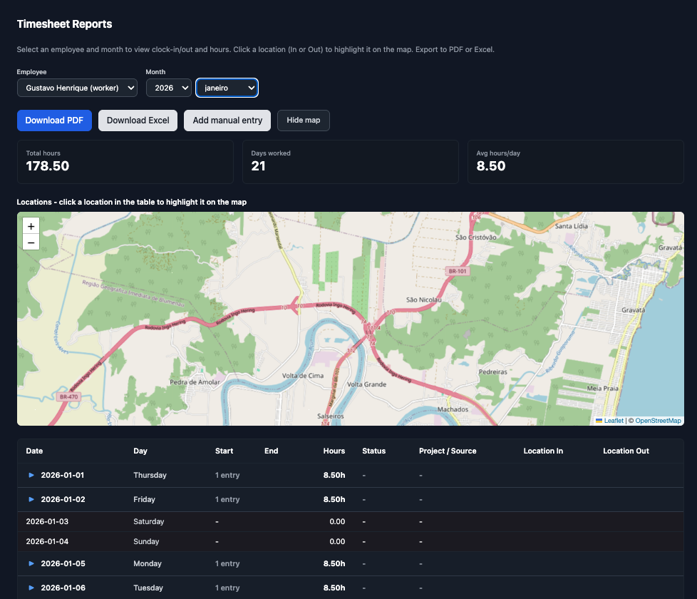Image resolution: width=697 pixels, height=599 pixels.
Task: Open the OpenStreetMap attribution link
Action: point(659,421)
